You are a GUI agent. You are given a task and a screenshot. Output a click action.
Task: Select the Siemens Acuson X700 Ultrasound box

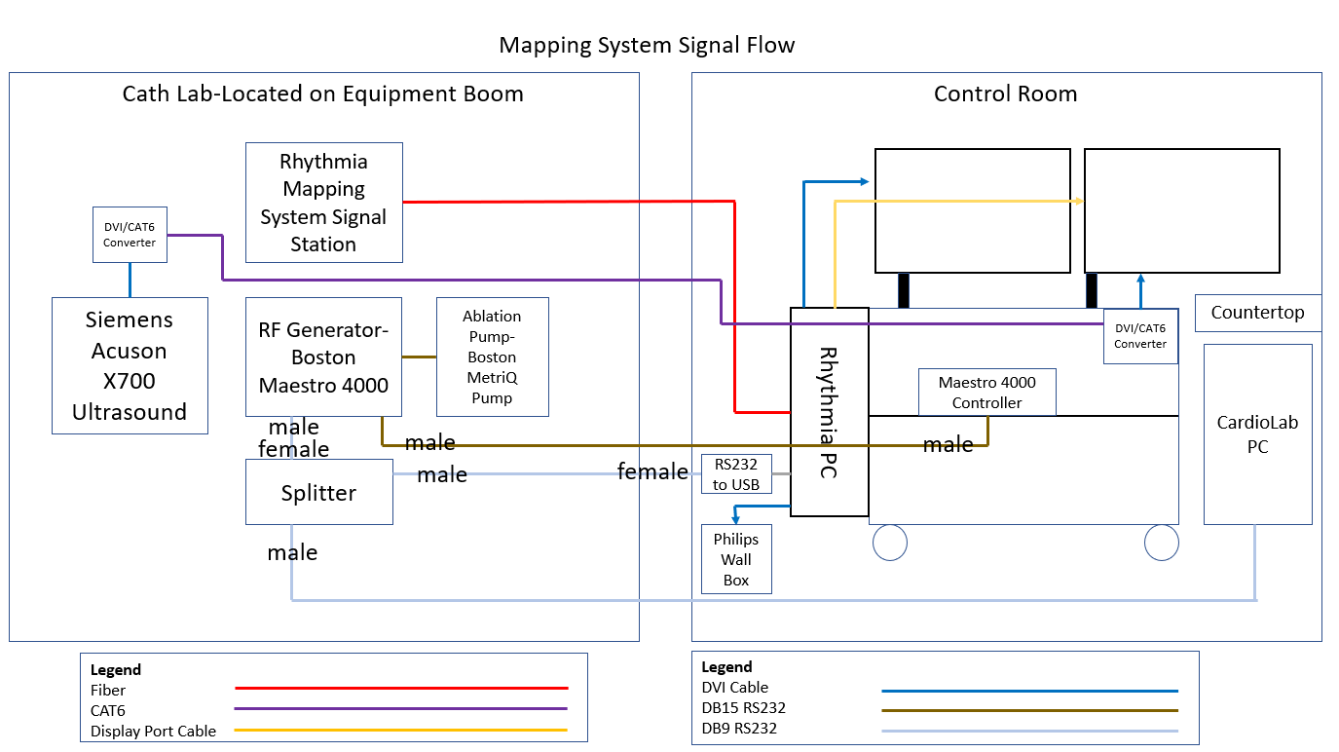130,365
